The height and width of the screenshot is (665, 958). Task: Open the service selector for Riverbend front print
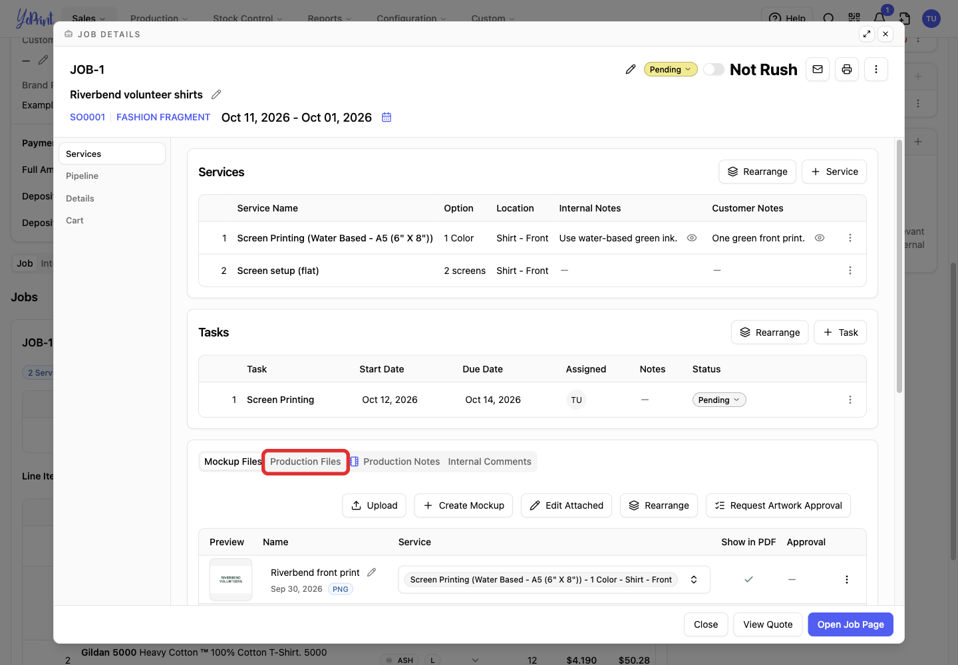[x=554, y=580]
